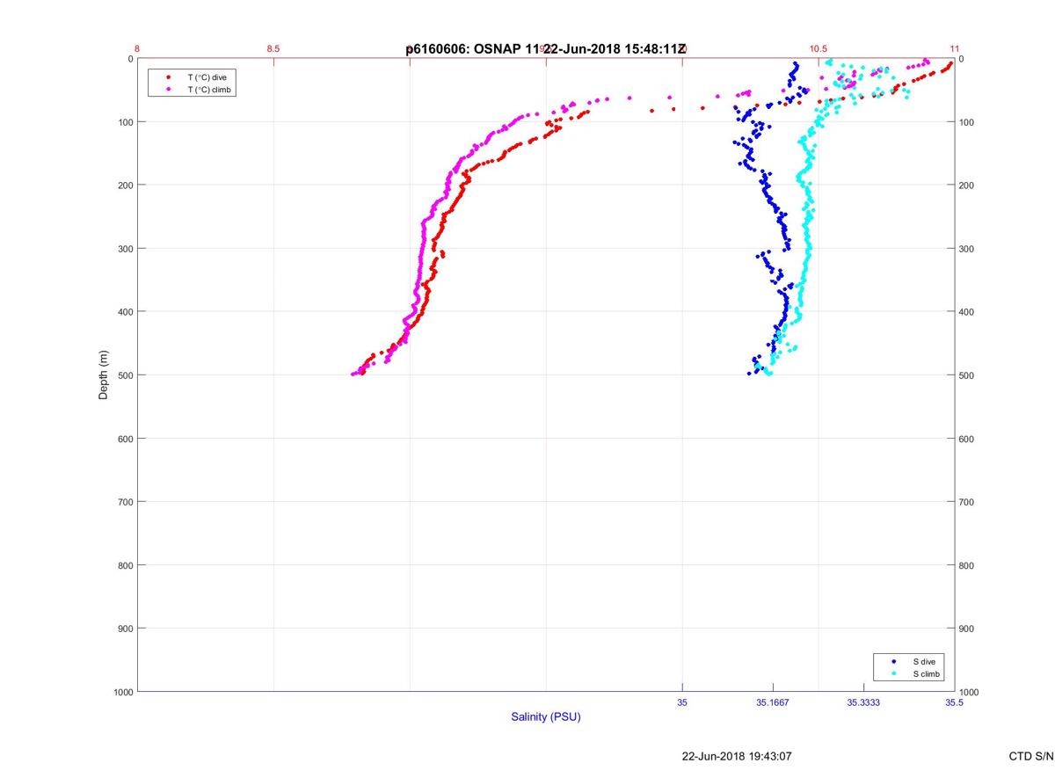This screenshot has height=778, width=1055.
Task: Select 'S climb' legend entry
Action: [926, 674]
